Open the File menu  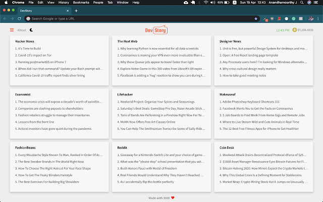[31, 3]
